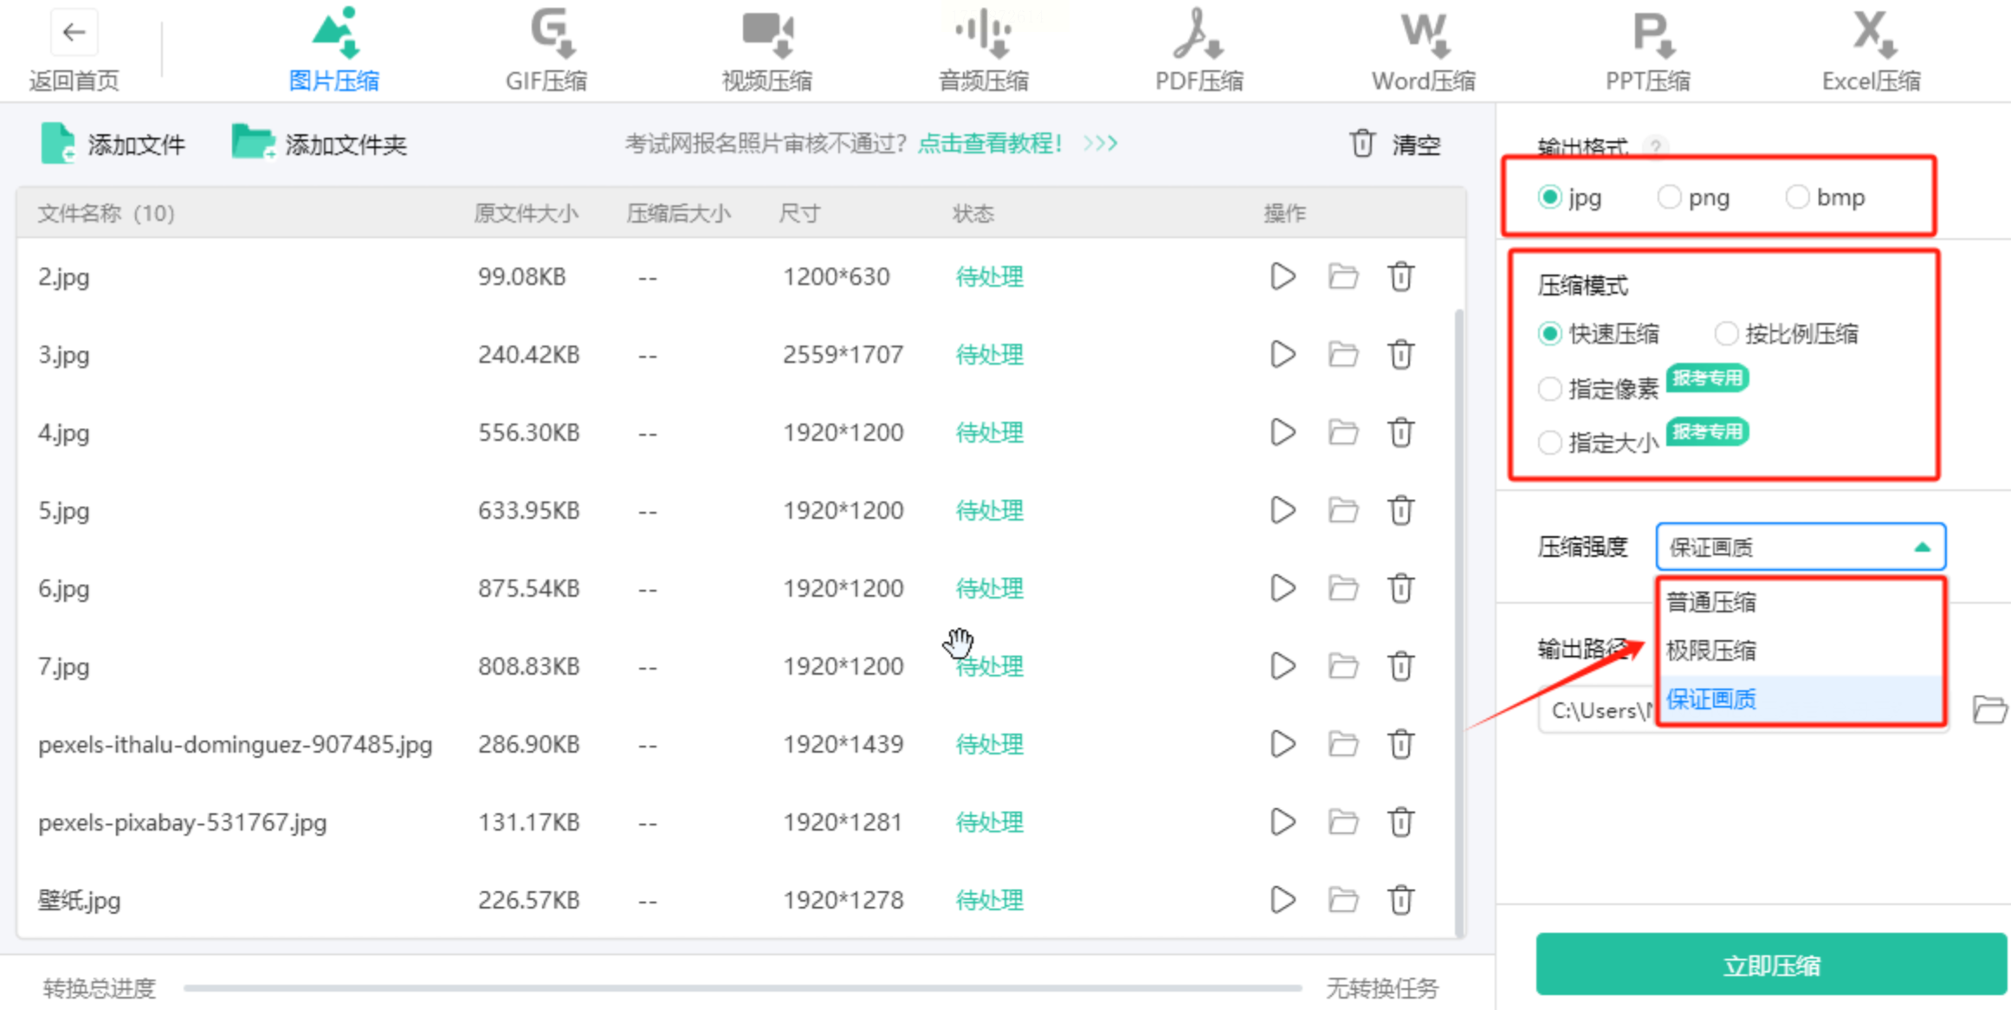Open output folder icon for 4.jpg row
The image size is (2011, 1010).
[x=1343, y=432]
